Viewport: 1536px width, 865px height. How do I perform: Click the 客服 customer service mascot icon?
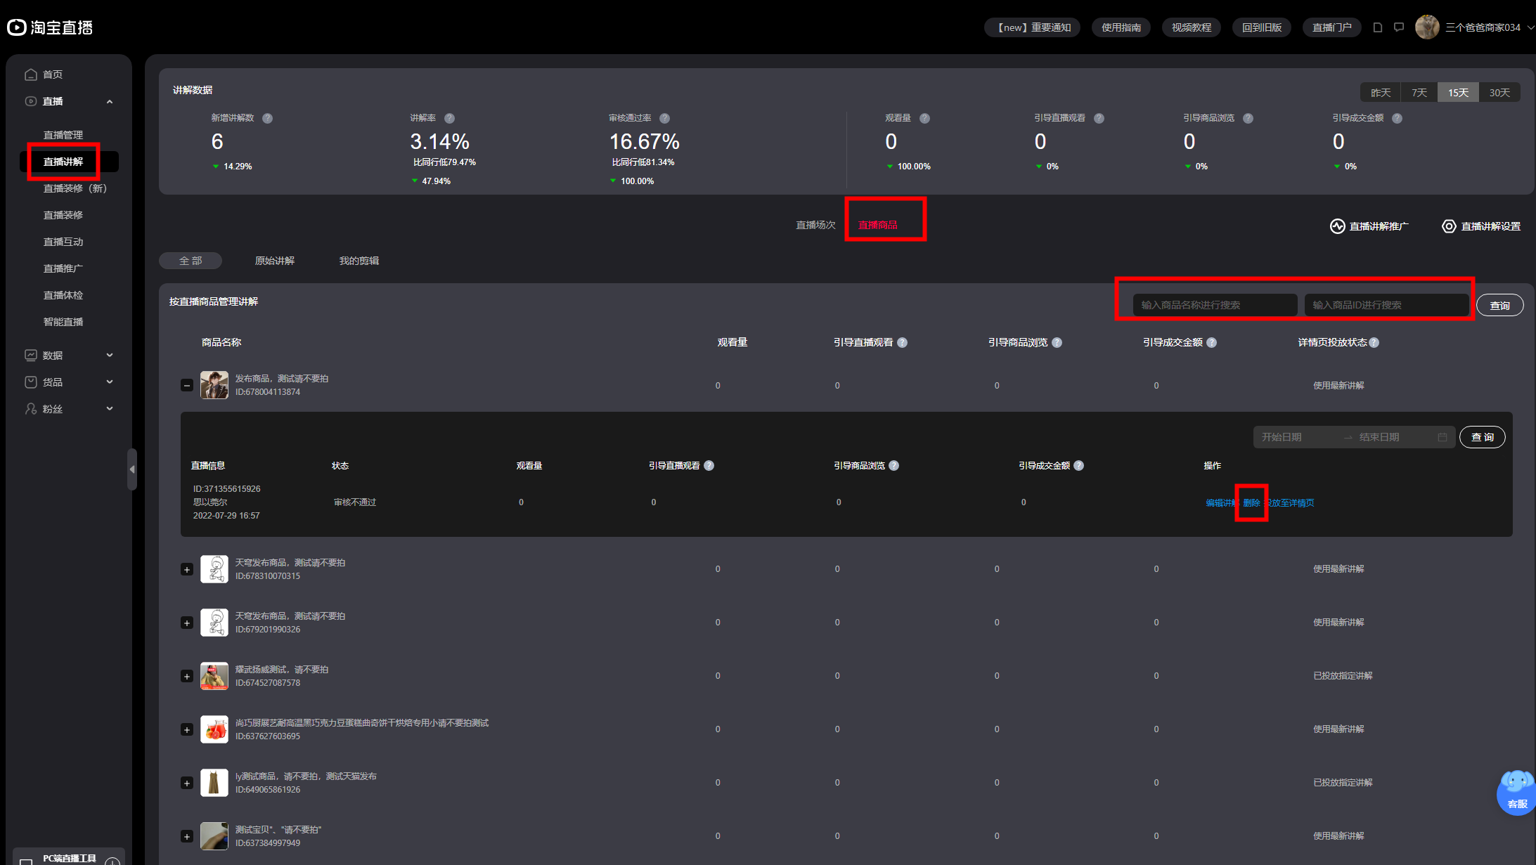(1516, 792)
